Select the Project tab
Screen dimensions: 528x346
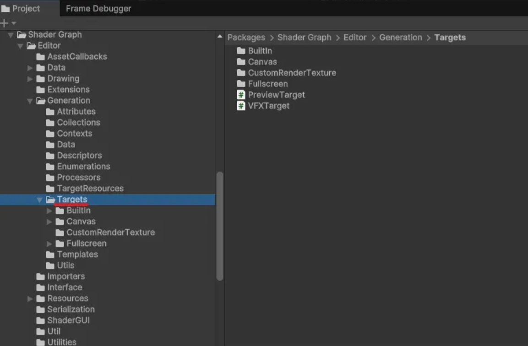pos(26,8)
